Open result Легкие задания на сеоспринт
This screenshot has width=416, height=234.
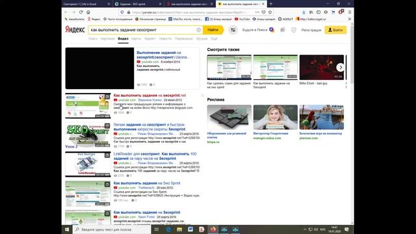(x=149, y=127)
